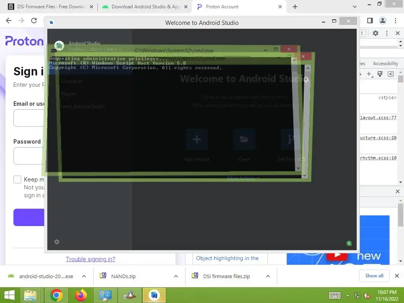Open DevTools settings gear
The width and height of the screenshot is (404, 303).
click(x=376, y=33)
